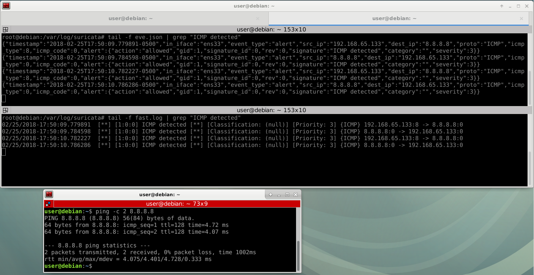Open grouping menu icon of the eve.json pane
This screenshot has height=275, width=534.
6,30
